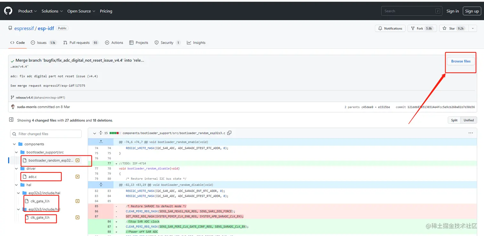Click Sign in

(x=453, y=11)
